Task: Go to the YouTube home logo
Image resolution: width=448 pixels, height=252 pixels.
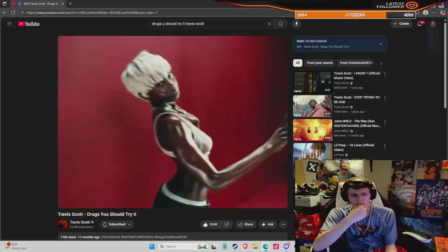Action: pos(29,24)
